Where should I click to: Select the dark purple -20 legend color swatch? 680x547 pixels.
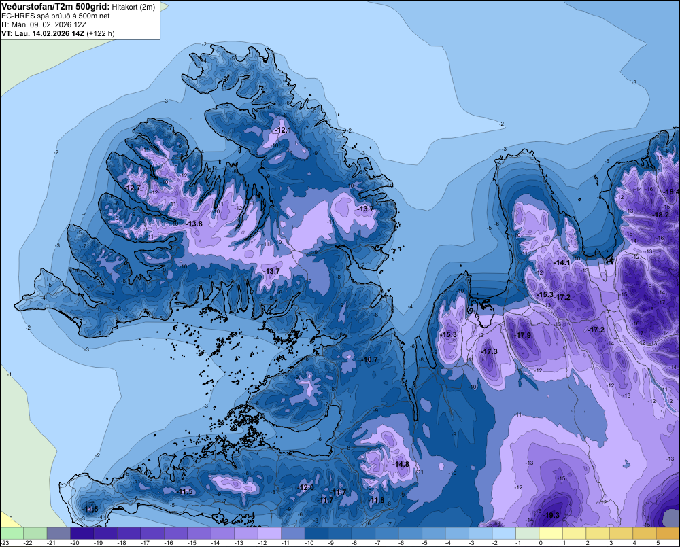click(x=82, y=533)
